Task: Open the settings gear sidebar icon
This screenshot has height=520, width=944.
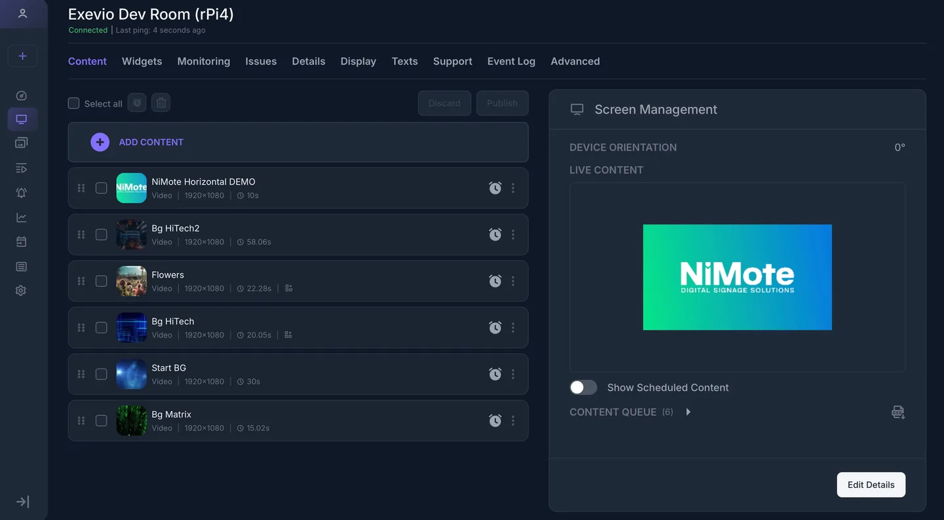Action: click(x=22, y=291)
